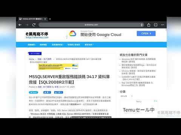Open the first item in the blue navigation bar
Image resolution: width=181 pixels, height=135 pixels.
(32, 45)
